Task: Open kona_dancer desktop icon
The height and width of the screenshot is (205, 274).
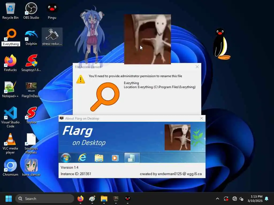Action: coord(31,168)
